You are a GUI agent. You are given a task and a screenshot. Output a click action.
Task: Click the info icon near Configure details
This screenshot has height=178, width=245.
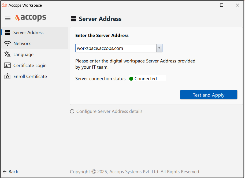pyautogui.click(x=72, y=111)
